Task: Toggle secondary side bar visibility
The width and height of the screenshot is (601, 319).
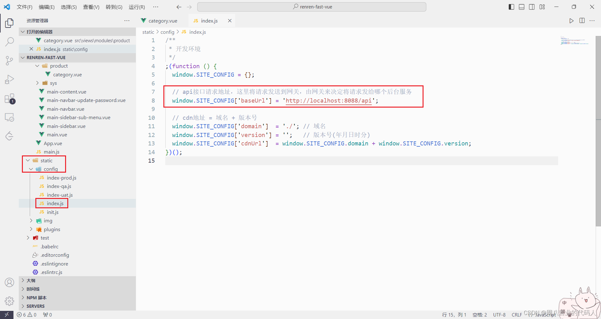Action: 532,7
